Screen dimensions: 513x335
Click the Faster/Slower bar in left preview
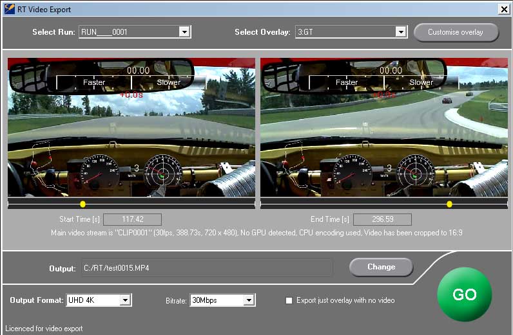click(131, 82)
